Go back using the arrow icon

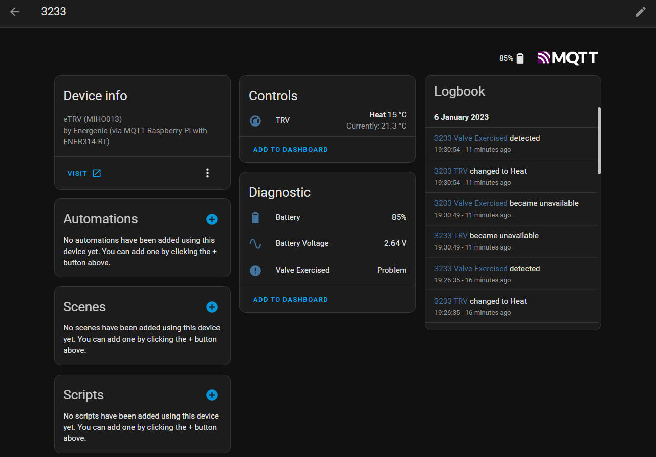pos(15,12)
